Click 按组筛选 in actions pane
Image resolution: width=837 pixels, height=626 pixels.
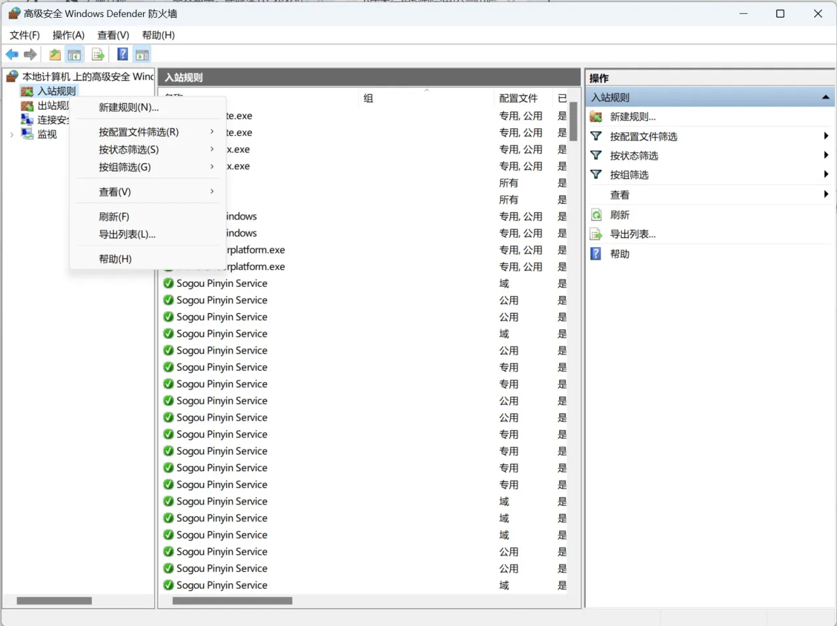[x=629, y=175]
